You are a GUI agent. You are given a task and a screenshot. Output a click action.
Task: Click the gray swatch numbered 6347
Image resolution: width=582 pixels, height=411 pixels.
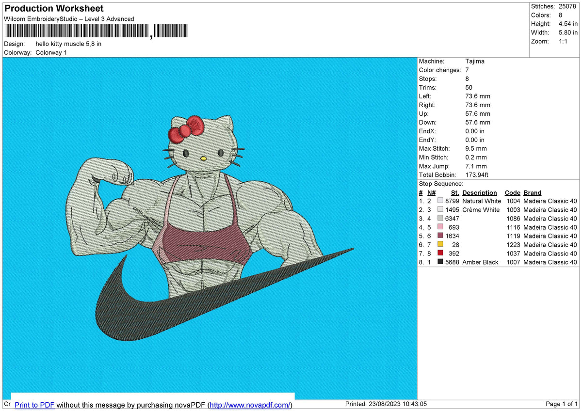point(441,219)
